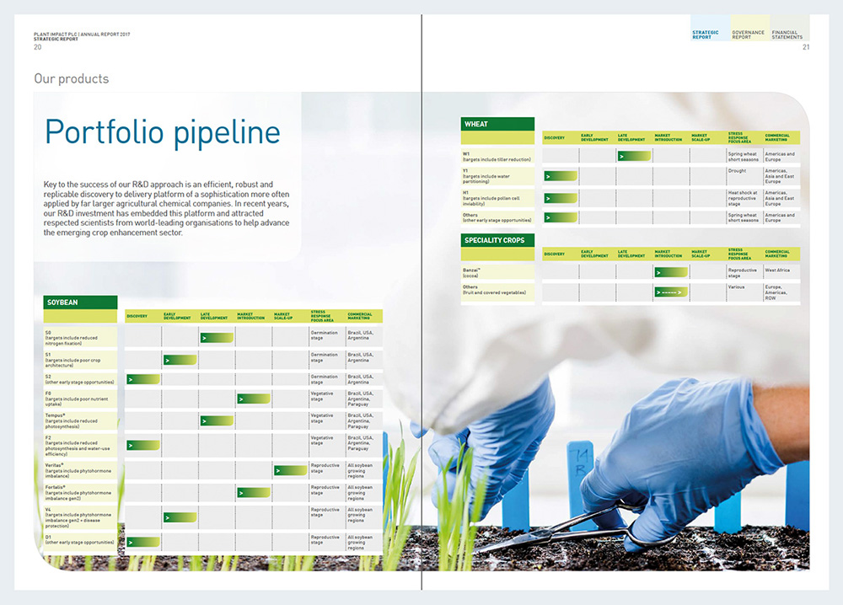Viewport: 843px width, 605px height.
Task: Select the Banzai Market Introduction arrow
Action: click(671, 273)
